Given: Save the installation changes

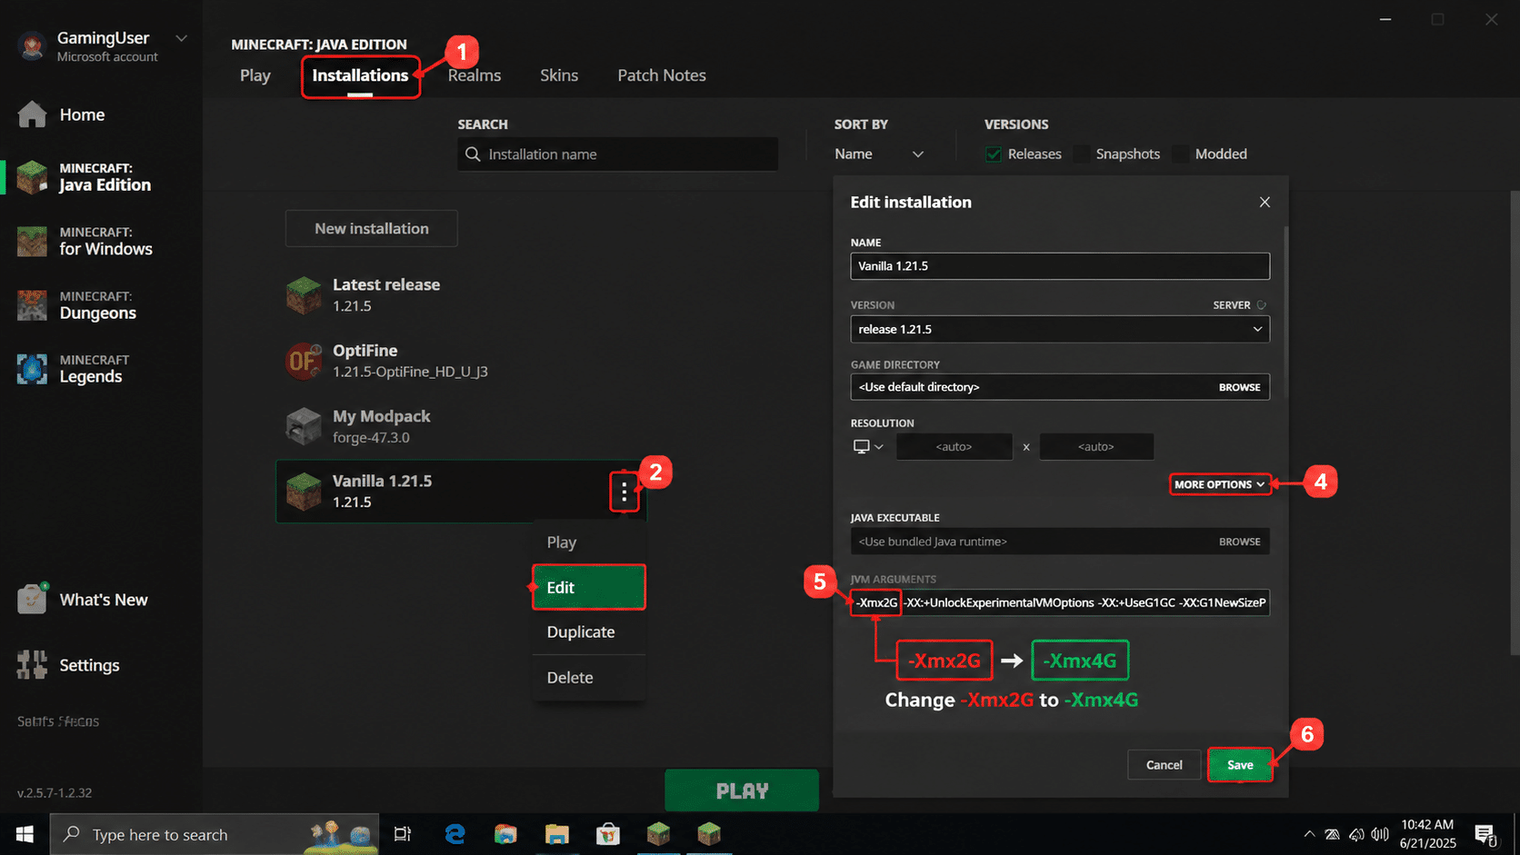Looking at the screenshot, I should (x=1240, y=765).
